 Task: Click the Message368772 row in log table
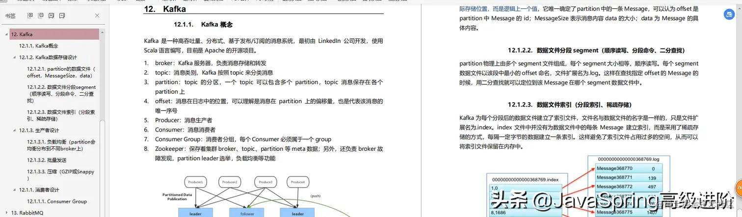[x=628, y=187]
